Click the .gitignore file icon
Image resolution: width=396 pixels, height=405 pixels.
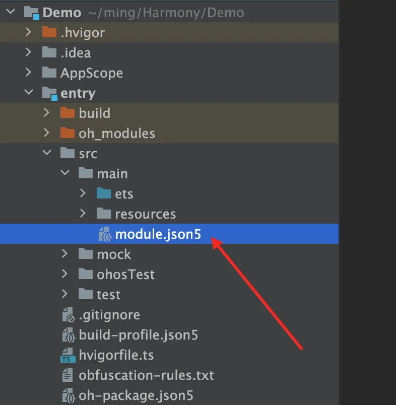click(69, 315)
